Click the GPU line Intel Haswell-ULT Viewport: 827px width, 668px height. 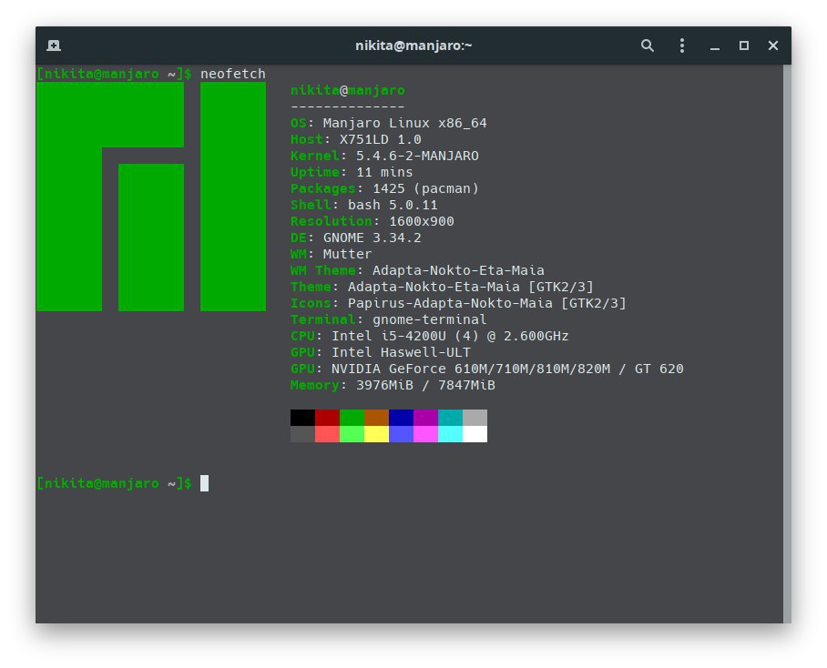tap(381, 352)
